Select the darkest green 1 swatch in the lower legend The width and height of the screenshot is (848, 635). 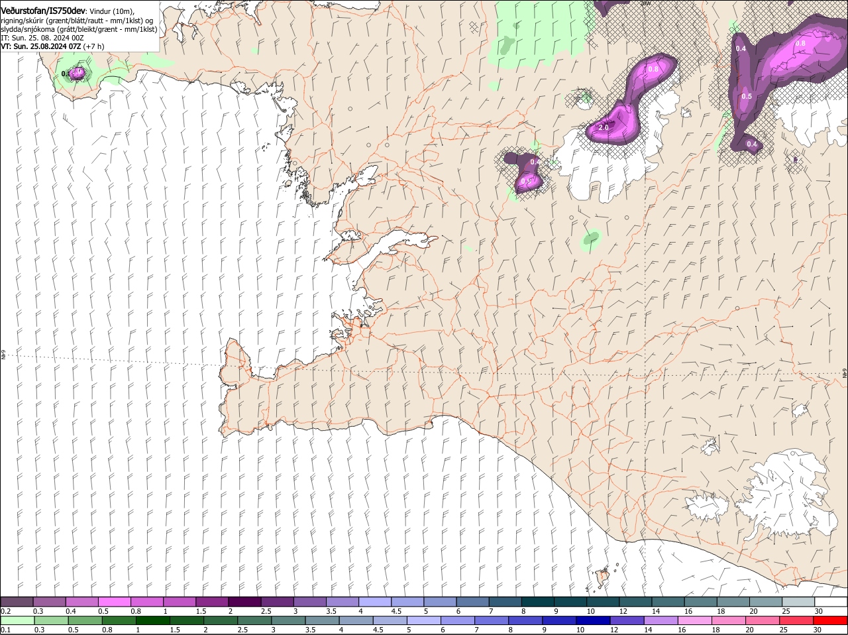[x=153, y=620]
